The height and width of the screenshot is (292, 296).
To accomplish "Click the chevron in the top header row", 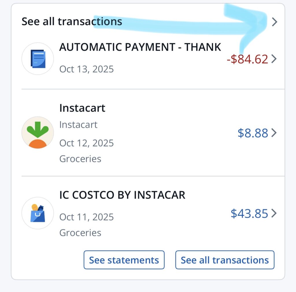I will pyautogui.click(x=274, y=22).
